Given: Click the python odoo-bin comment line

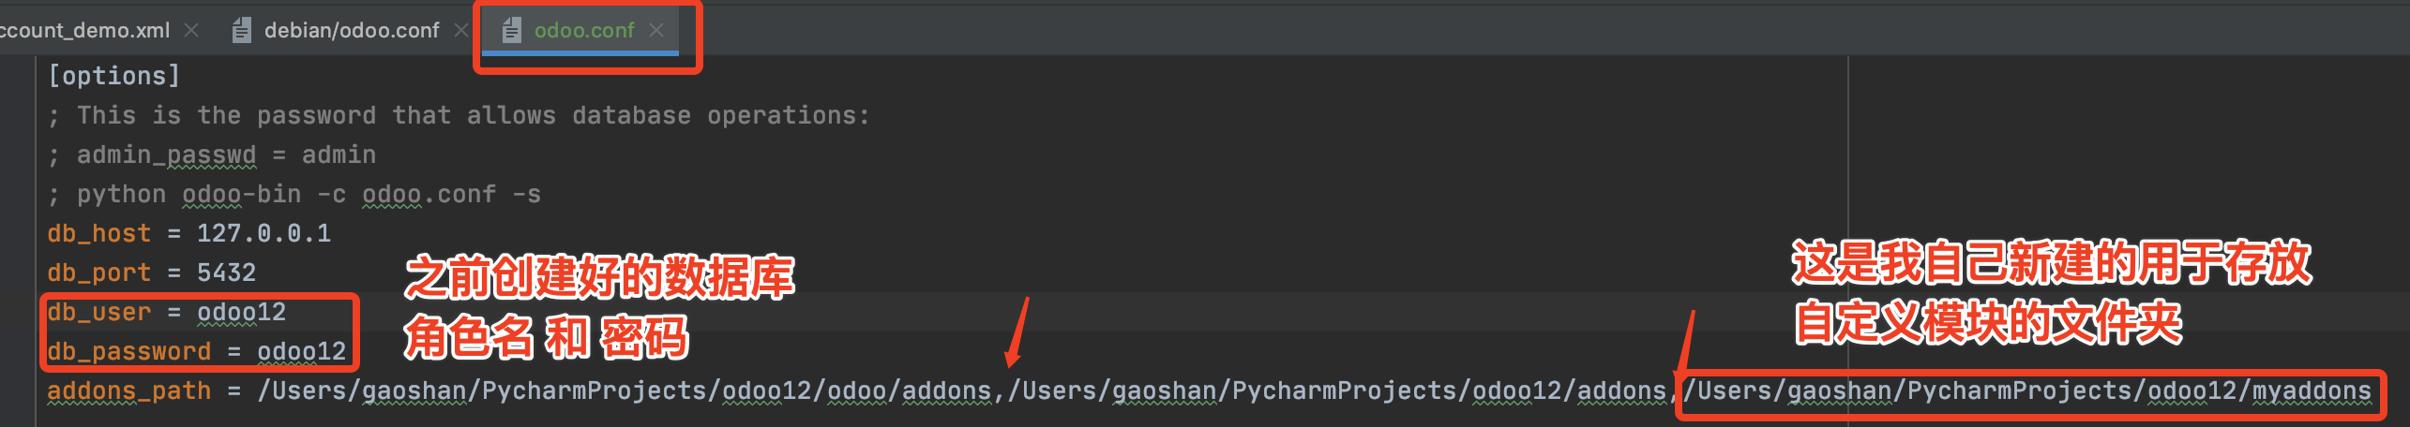Looking at the screenshot, I should click(294, 194).
